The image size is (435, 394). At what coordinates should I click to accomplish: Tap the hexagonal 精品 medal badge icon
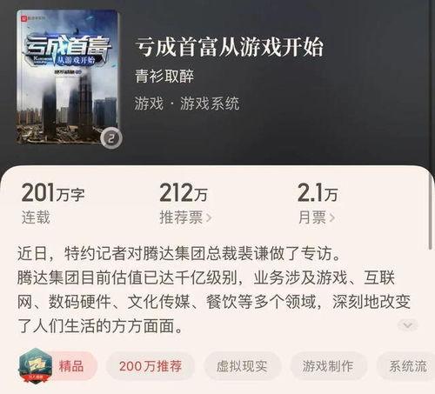tap(36, 366)
